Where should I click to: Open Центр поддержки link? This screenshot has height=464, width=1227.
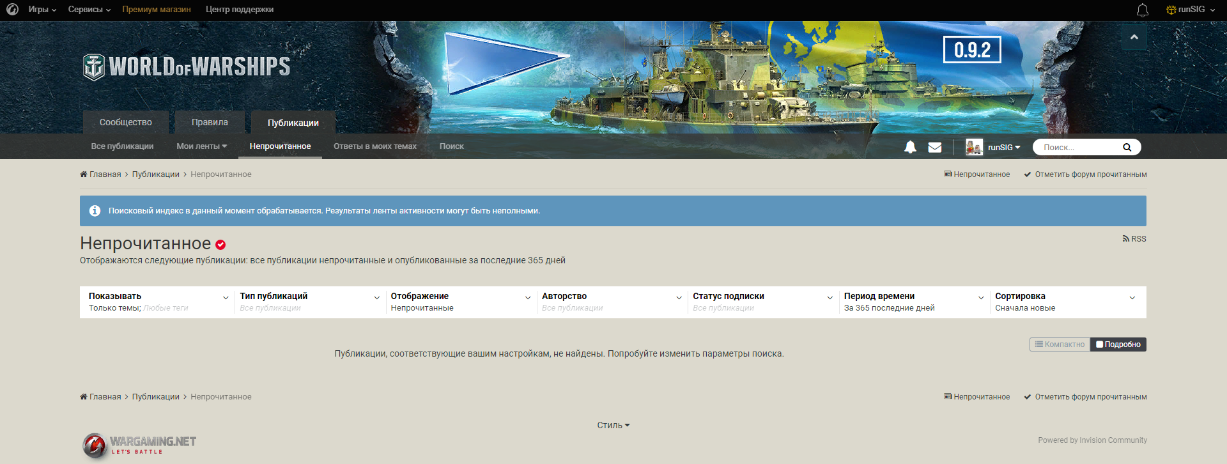pos(240,10)
